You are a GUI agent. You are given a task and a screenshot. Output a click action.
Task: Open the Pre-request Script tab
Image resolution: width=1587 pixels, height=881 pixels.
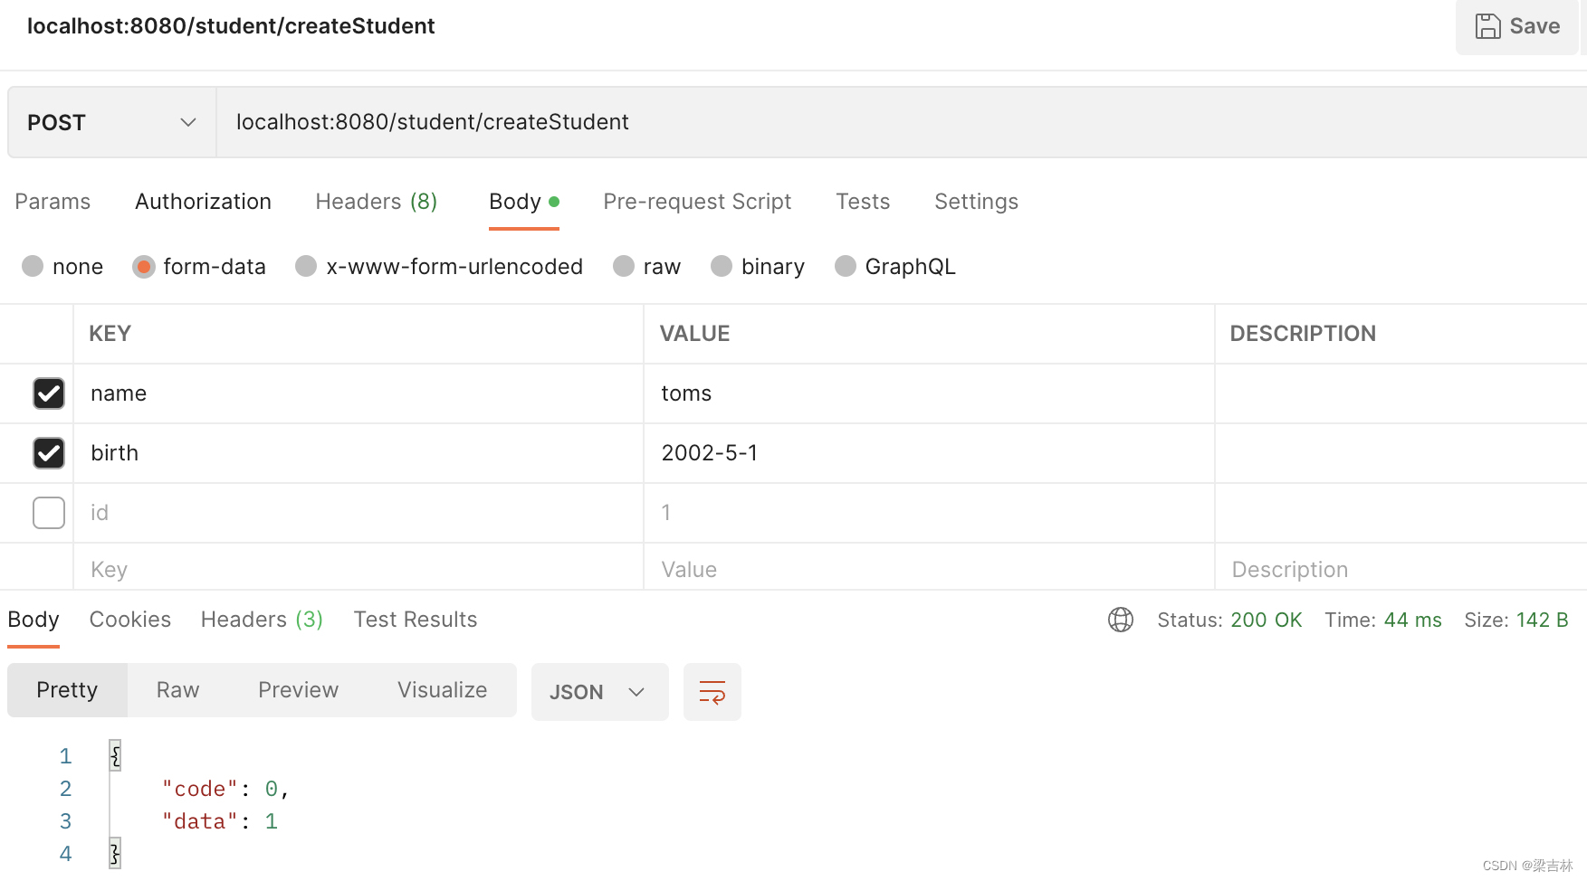point(697,202)
